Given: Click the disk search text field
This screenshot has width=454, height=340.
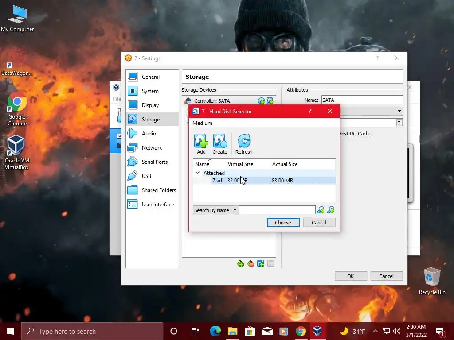Looking at the screenshot, I should click(277, 210).
